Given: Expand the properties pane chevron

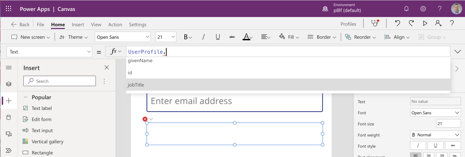Looking at the screenshot, I should tap(457, 69).
